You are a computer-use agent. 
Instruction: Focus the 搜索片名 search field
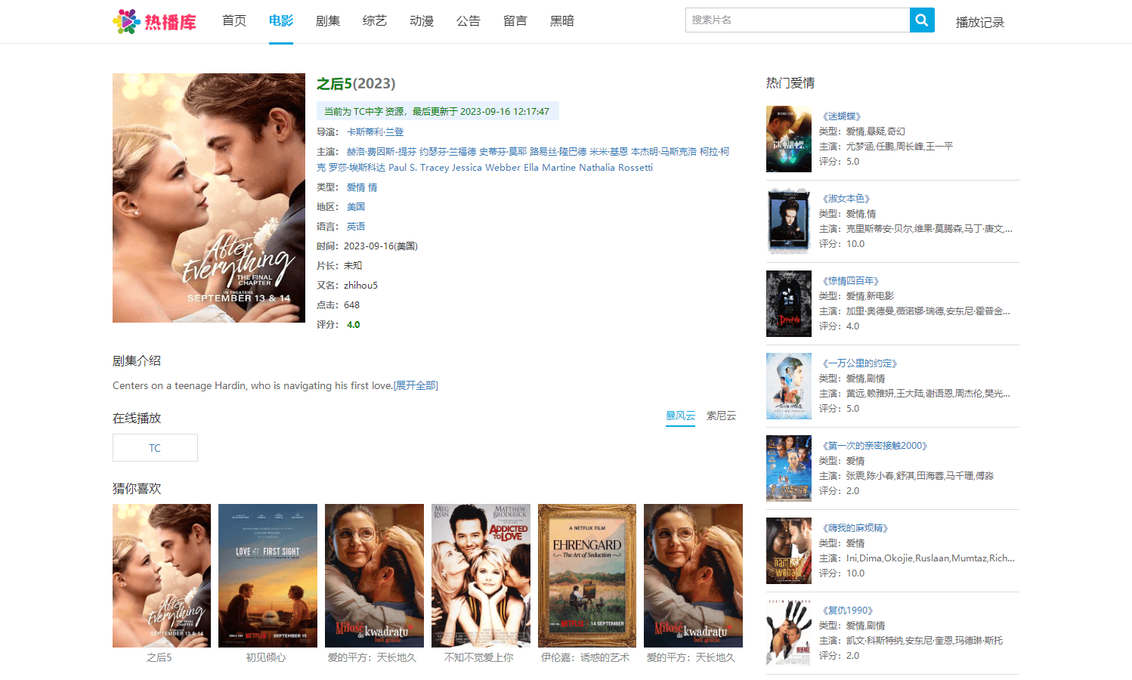click(x=797, y=20)
